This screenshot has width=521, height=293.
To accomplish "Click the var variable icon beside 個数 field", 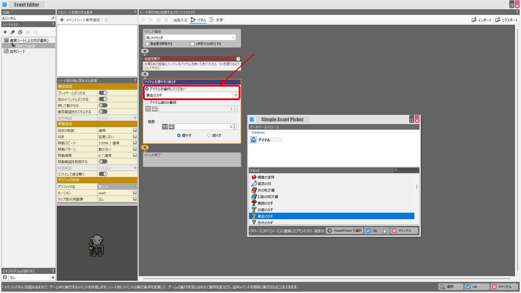I will click(171, 127).
